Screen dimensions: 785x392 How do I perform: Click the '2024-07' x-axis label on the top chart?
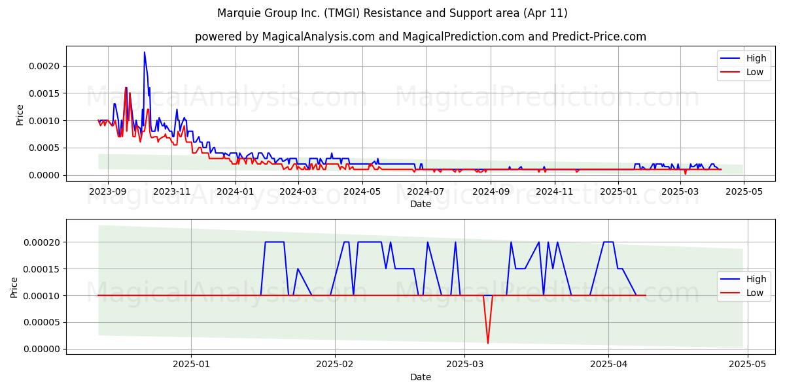pyautogui.click(x=426, y=191)
